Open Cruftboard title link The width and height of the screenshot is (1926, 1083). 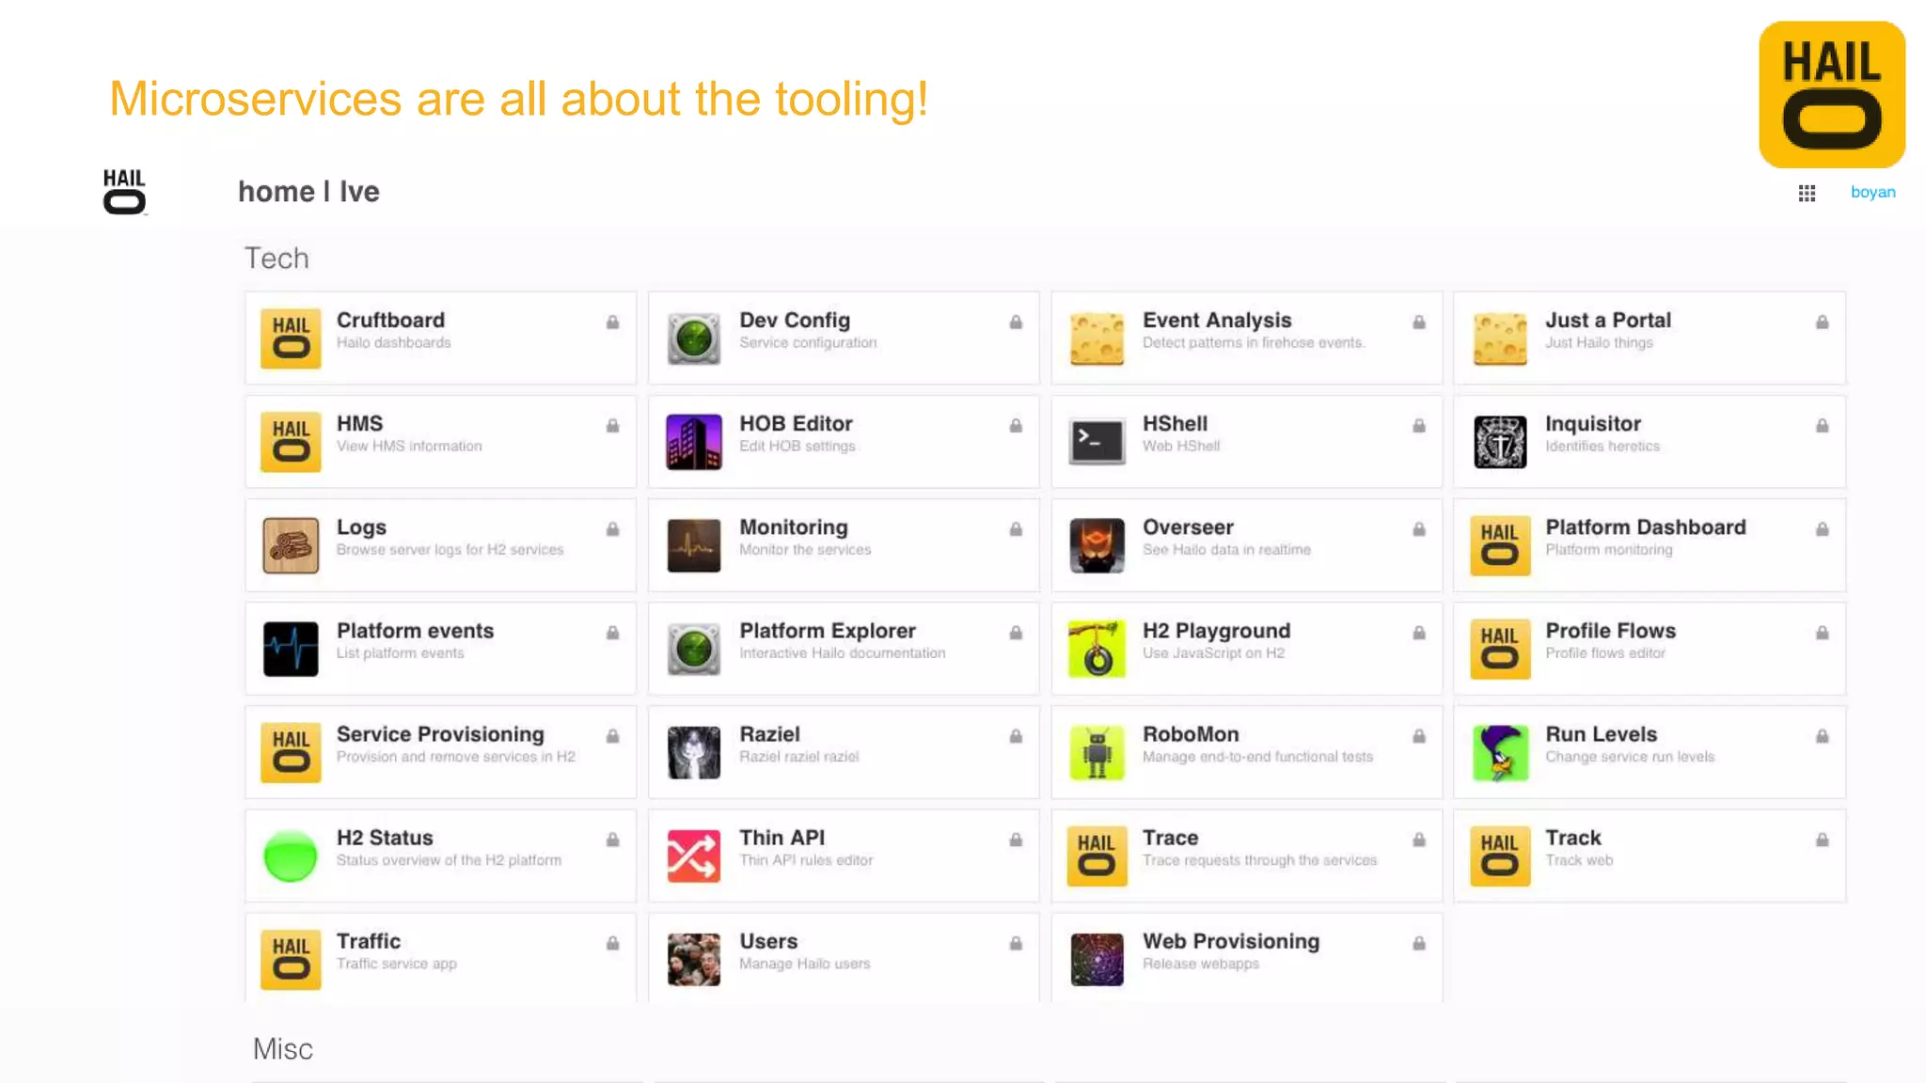coord(390,321)
